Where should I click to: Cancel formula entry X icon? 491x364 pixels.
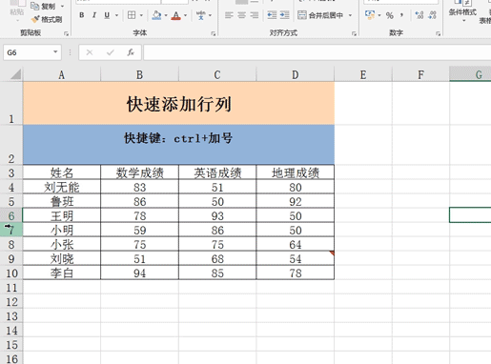tap(90, 52)
